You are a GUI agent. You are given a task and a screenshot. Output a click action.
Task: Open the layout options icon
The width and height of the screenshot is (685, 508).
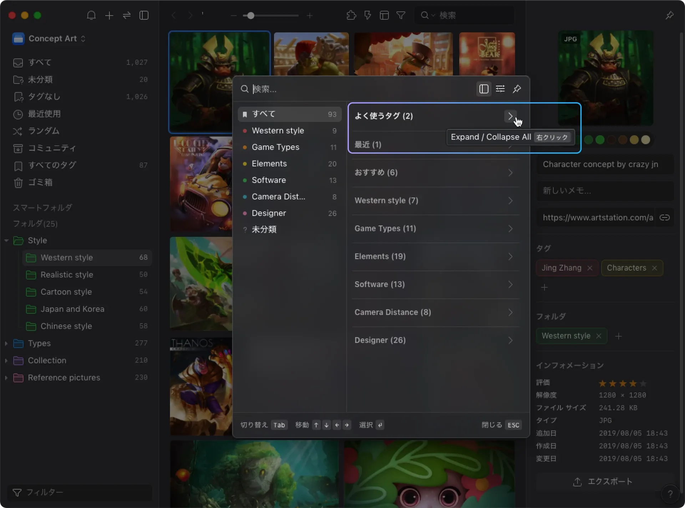[x=384, y=15]
